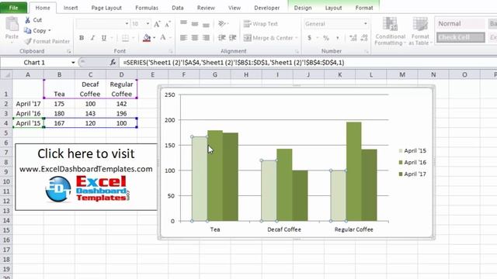Switch to the chart Format tab
The image size is (497, 279).
click(x=364, y=8)
